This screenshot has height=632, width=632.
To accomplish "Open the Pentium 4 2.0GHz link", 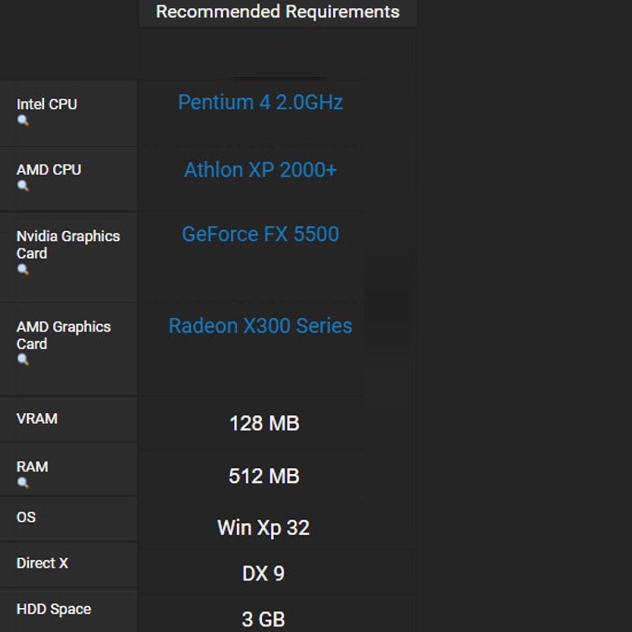I will point(260,102).
